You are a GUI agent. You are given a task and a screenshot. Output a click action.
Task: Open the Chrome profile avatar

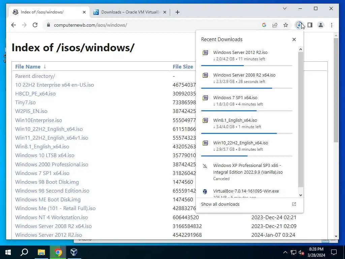coord(321,25)
